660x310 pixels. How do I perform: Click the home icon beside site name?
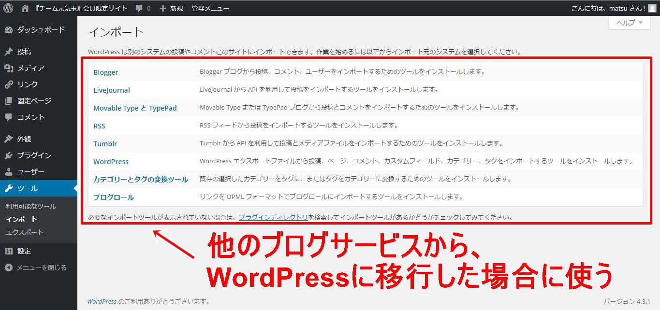26,8
